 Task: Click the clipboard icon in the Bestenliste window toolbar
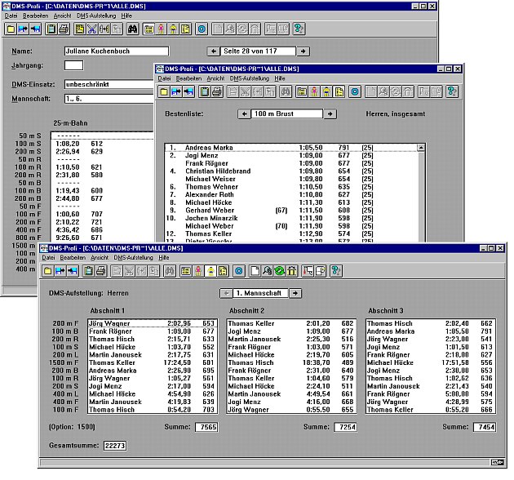[204, 91]
